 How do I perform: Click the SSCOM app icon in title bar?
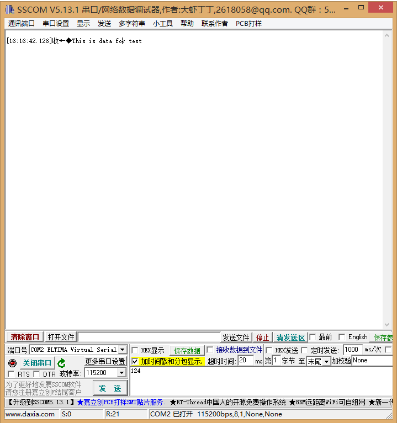pyautogui.click(x=10, y=9)
